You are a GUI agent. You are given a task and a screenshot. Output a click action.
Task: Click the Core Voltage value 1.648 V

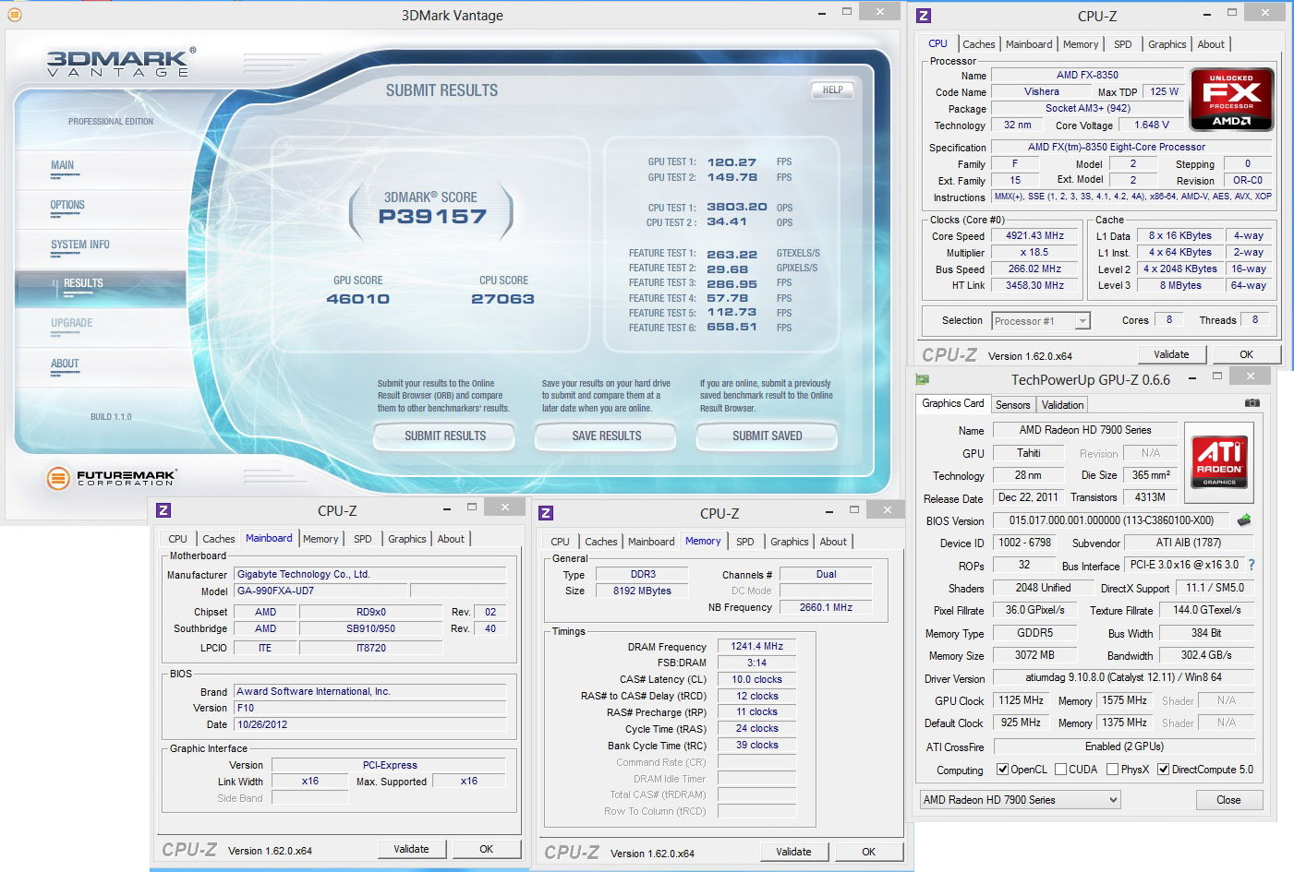click(x=1152, y=125)
